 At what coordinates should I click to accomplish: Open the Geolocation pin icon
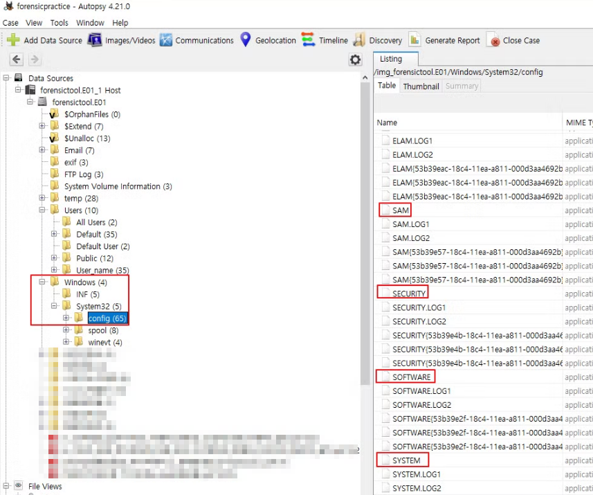(x=246, y=39)
